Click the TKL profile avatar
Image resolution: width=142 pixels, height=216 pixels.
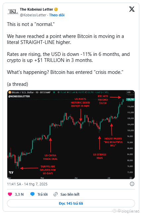click(x=13, y=12)
